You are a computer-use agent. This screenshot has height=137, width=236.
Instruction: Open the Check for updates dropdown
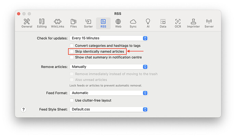[x=108, y=38]
